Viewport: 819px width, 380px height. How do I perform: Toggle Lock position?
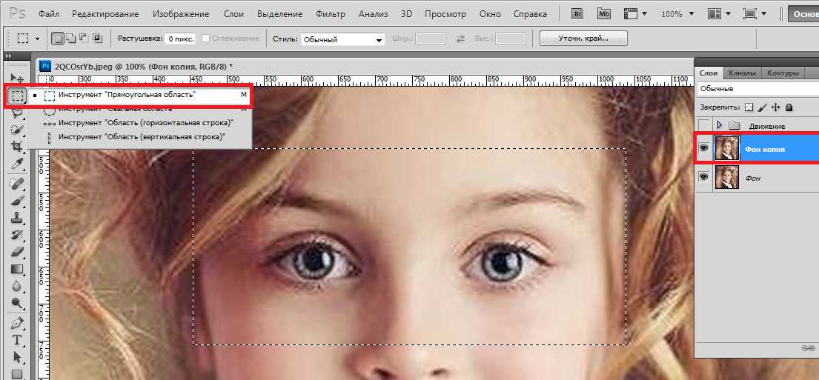[776, 107]
